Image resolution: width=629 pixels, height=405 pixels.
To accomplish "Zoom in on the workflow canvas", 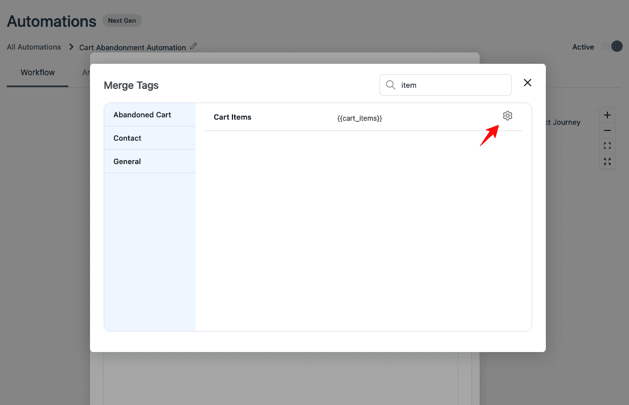I will [607, 115].
